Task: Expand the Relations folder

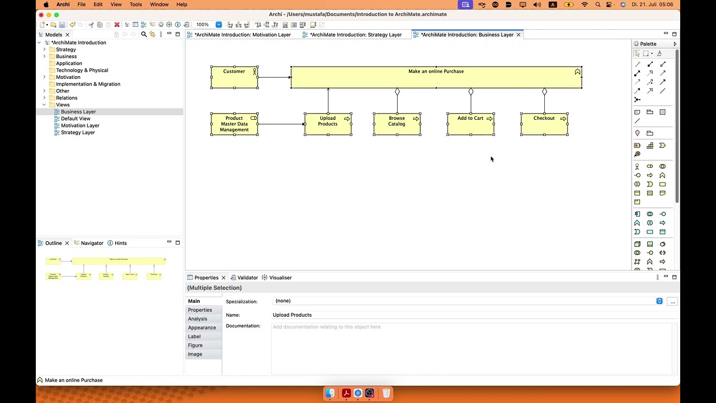Action: pos(44,98)
